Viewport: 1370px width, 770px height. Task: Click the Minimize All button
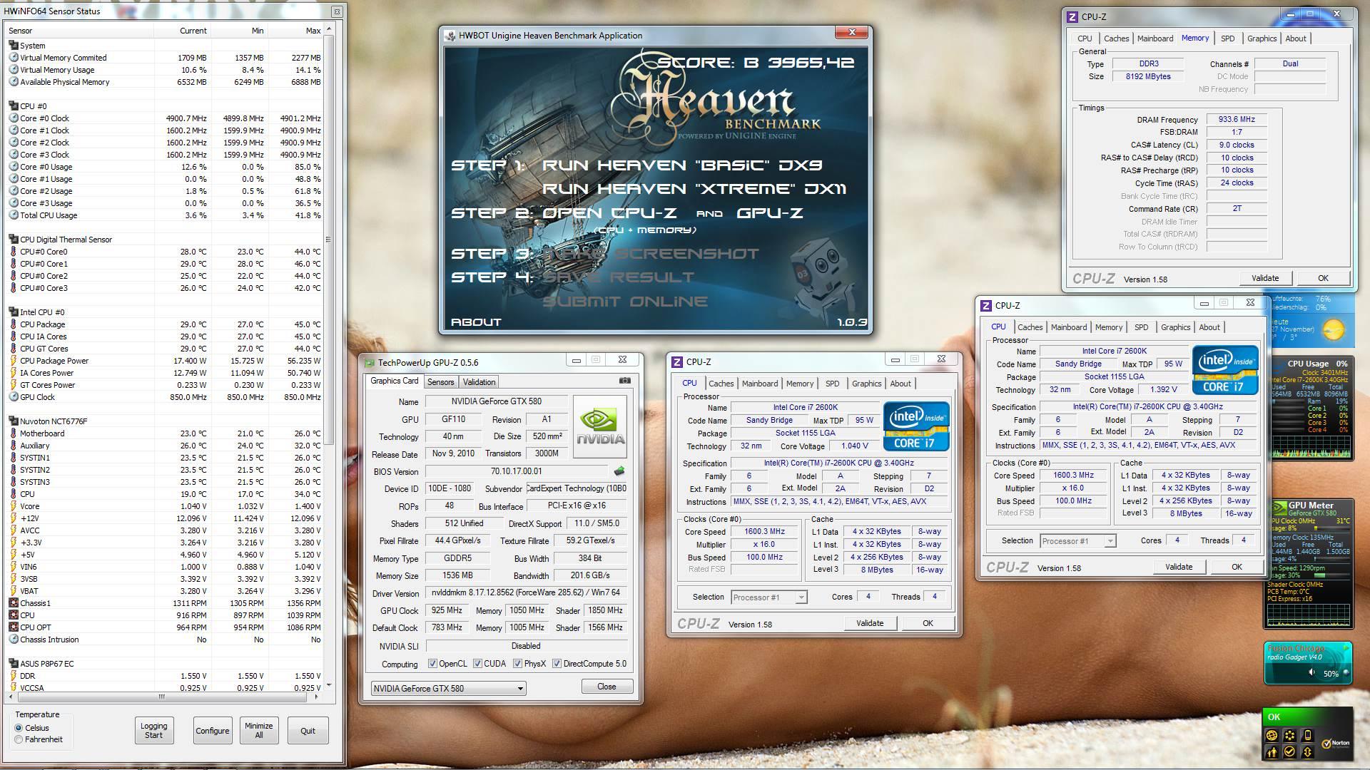[x=258, y=731]
